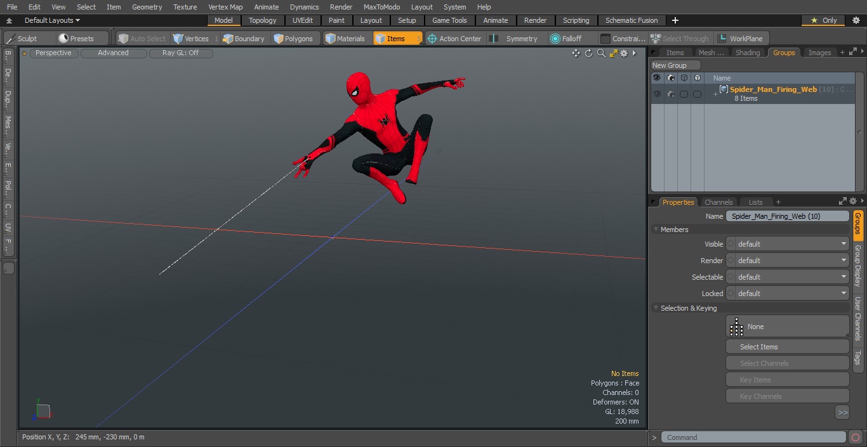Click the record circle beside Command field

tap(855, 437)
